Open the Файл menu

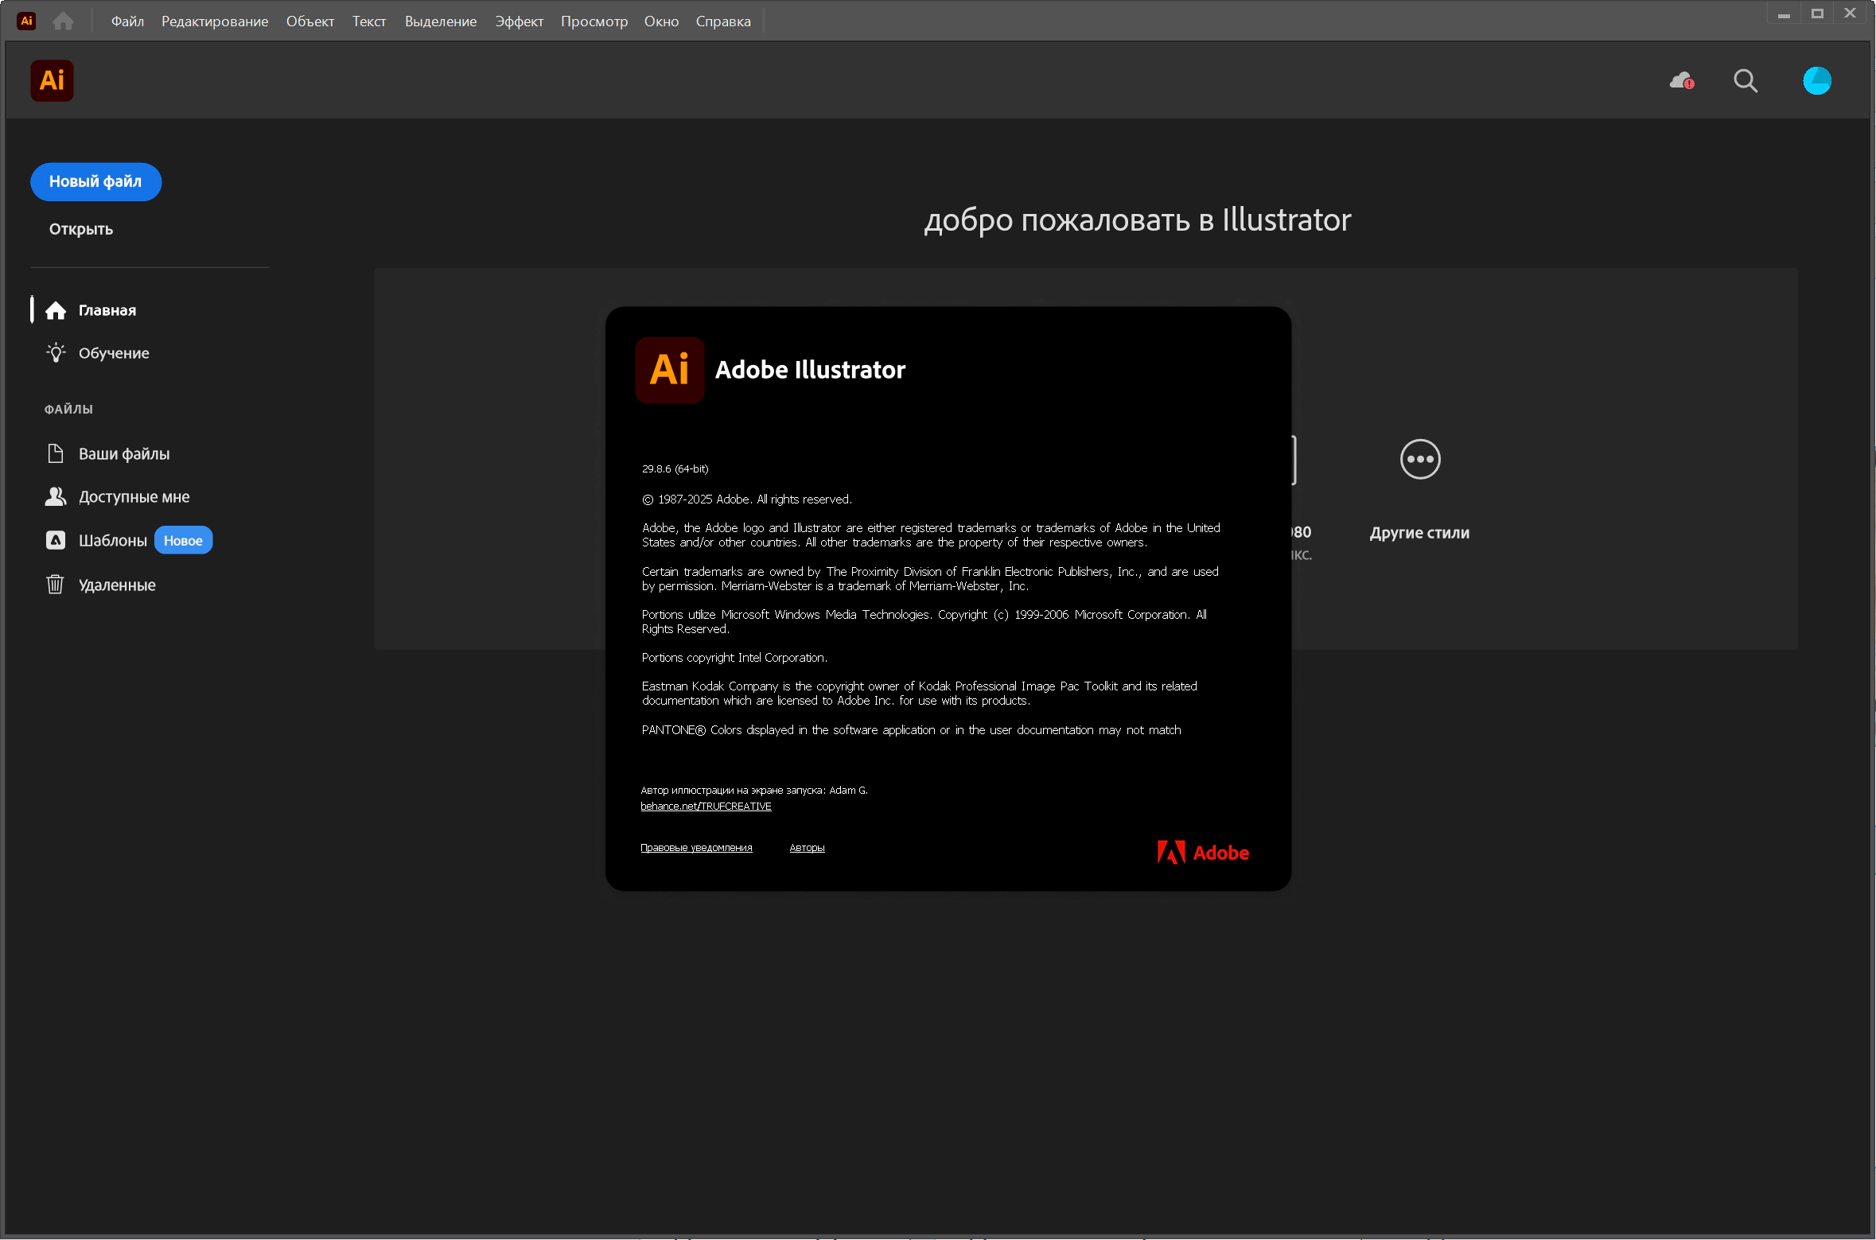click(127, 21)
